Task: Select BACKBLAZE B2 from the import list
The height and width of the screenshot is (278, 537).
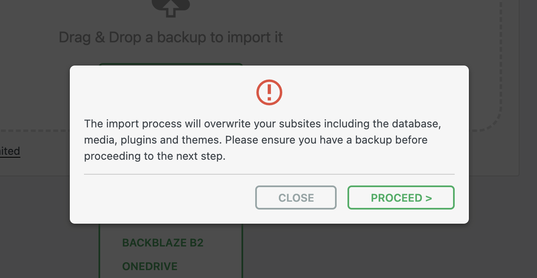Action: point(163,242)
